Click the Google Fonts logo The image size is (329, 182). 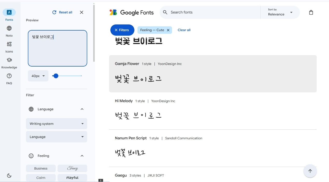(132, 12)
